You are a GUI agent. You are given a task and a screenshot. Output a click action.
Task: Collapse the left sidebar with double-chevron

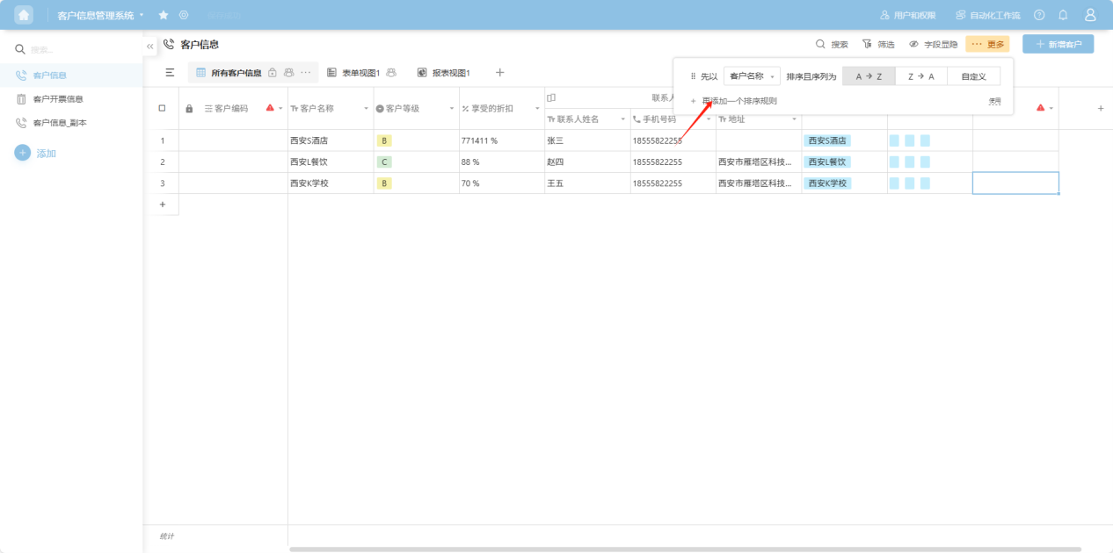150,46
